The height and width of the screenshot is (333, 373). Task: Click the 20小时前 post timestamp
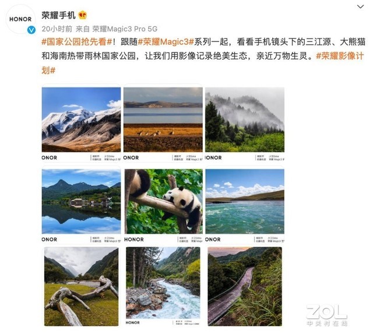pos(57,29)
